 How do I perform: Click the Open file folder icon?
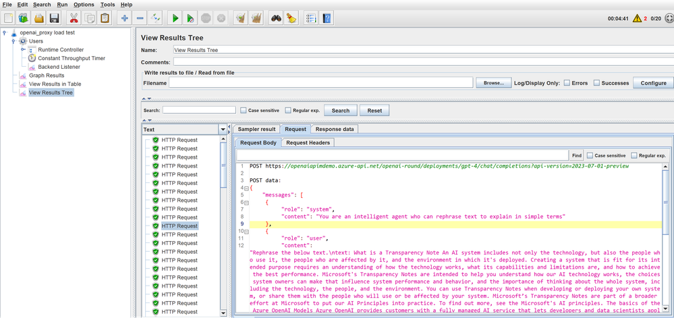pyautogui.click(x=39, y=18)
